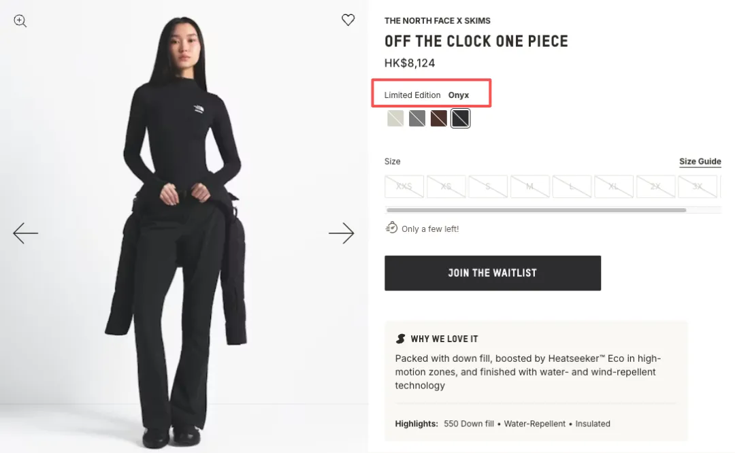Screen dimensions: 735x453
Task: Select size 2X
Action: (655, 186)
